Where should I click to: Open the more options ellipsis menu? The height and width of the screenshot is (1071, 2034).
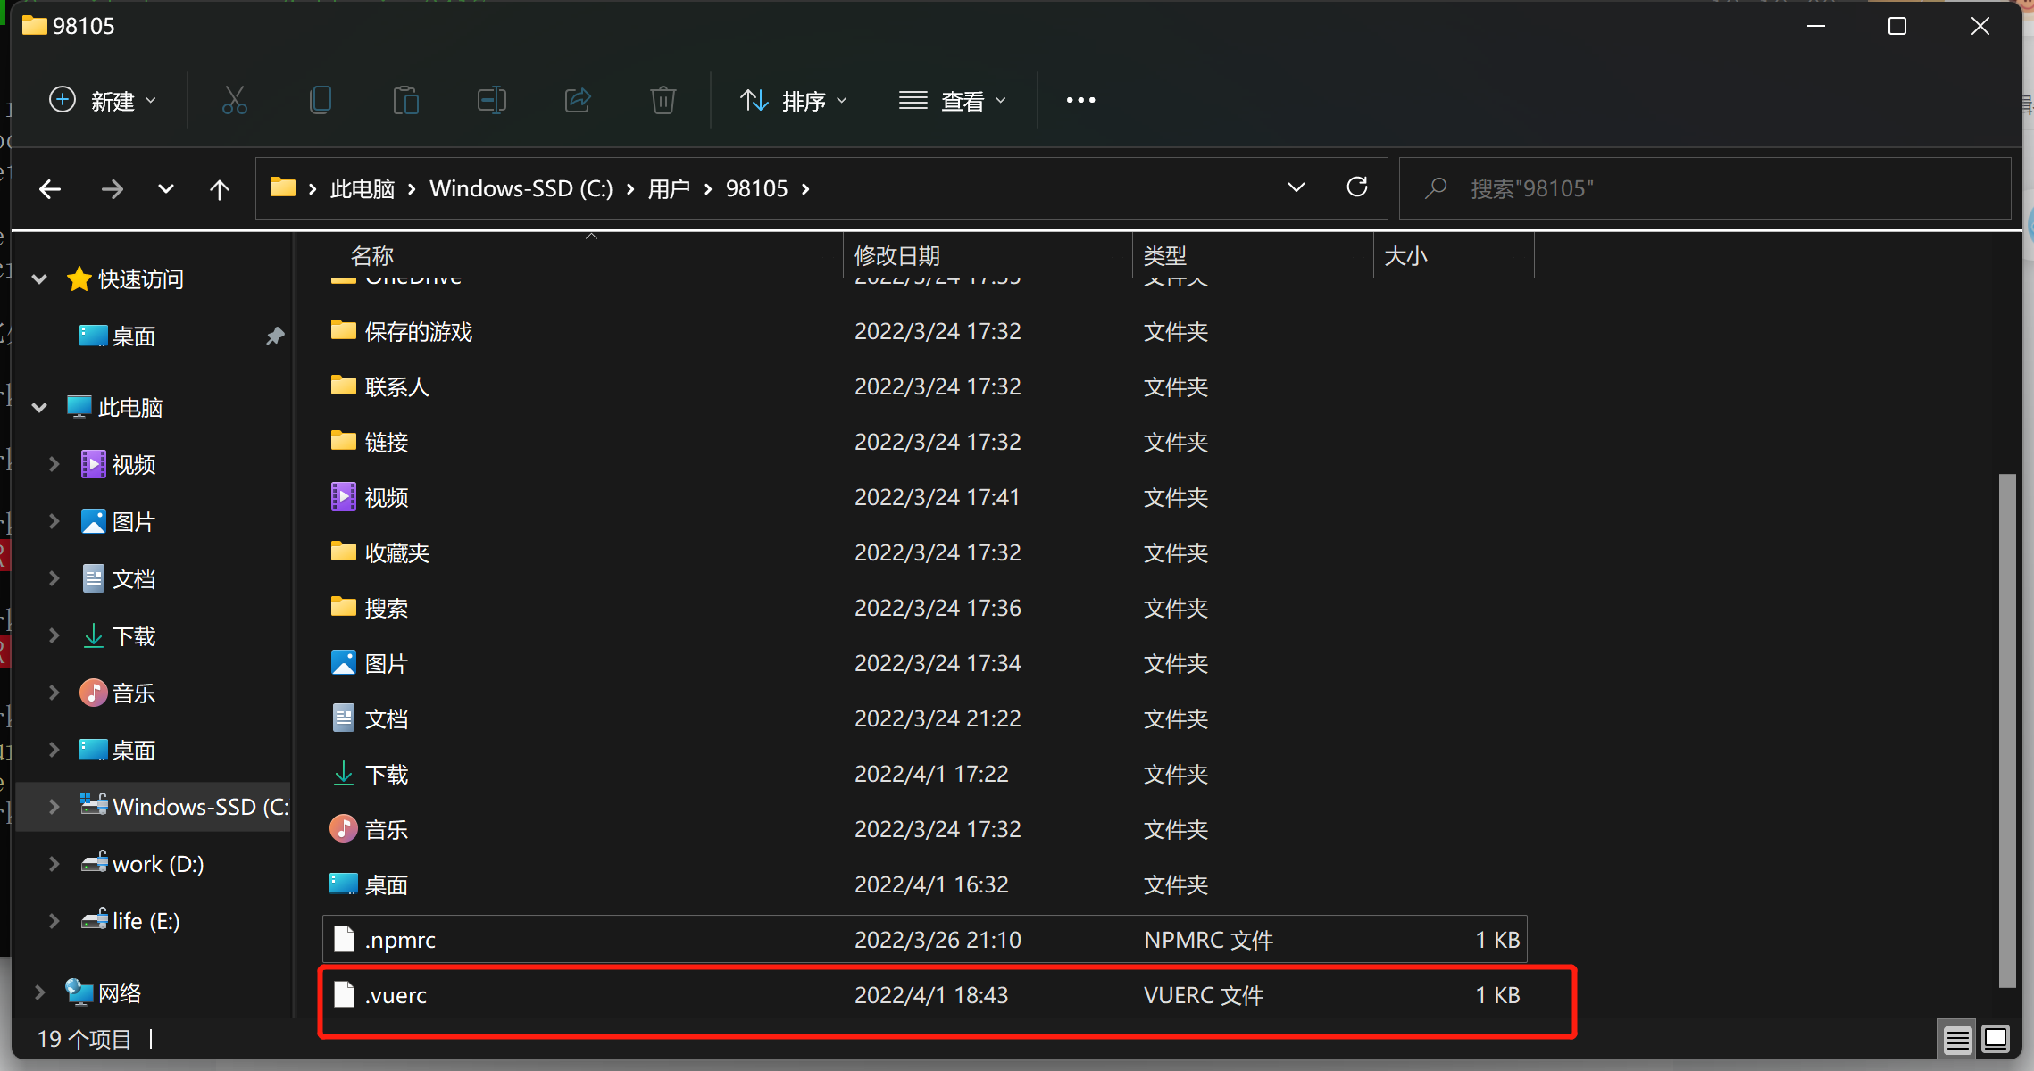tap(1080, 101)
